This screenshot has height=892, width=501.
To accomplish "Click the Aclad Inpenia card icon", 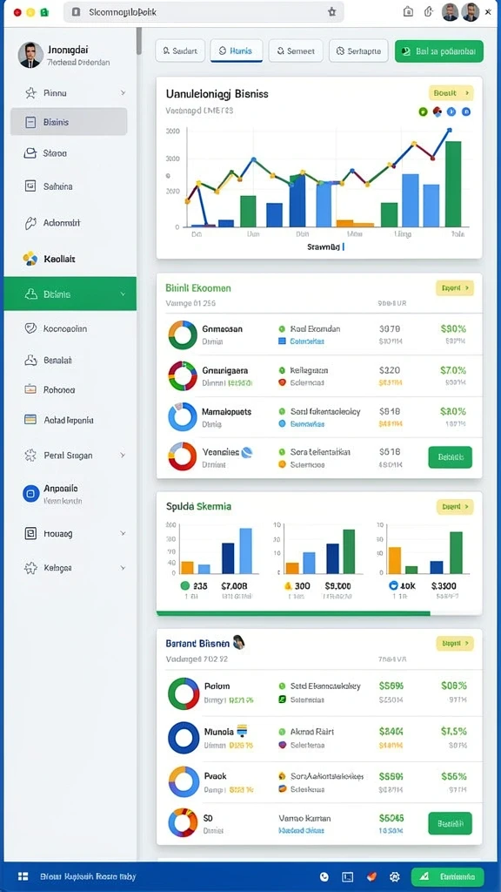I will coord(30,420).
